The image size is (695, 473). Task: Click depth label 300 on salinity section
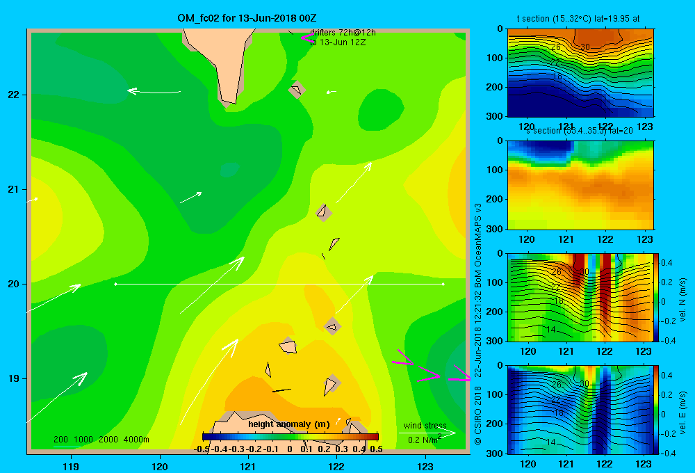click(x=495, y=229)
